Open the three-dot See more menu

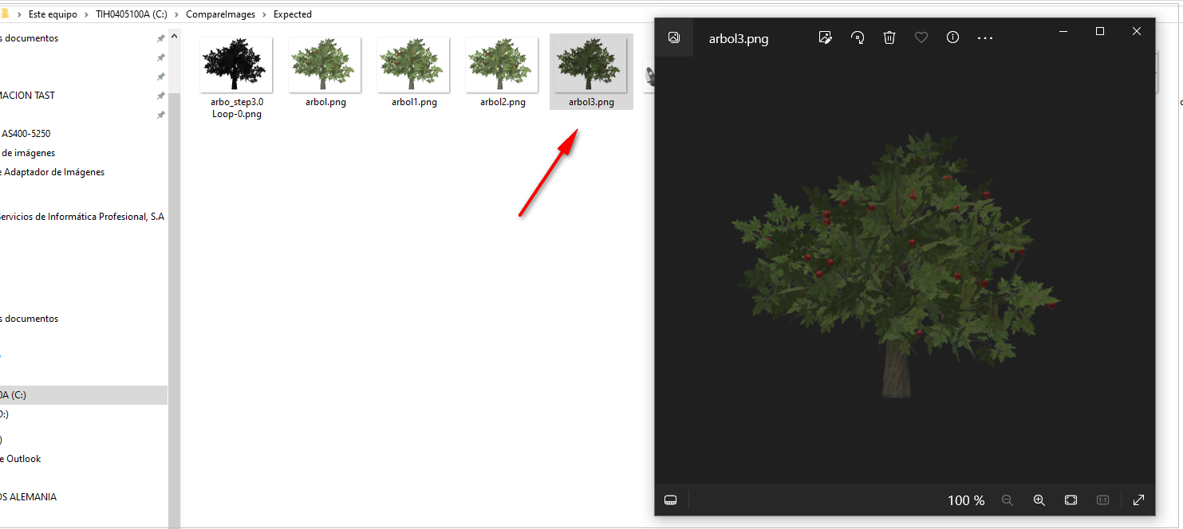click(985, 37)
